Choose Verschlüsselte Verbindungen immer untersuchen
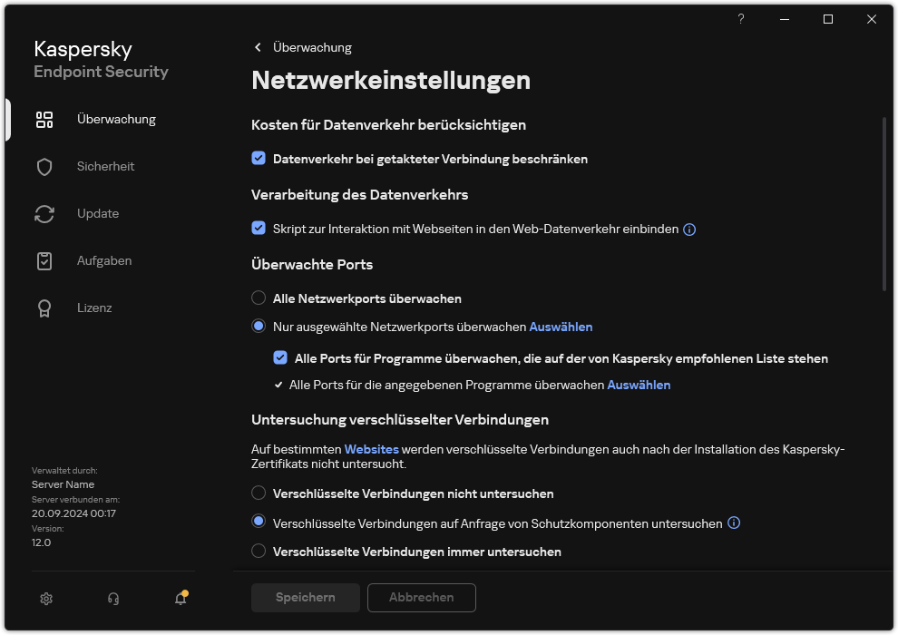The height and width of the screenshot is (635, 898). 259,552
